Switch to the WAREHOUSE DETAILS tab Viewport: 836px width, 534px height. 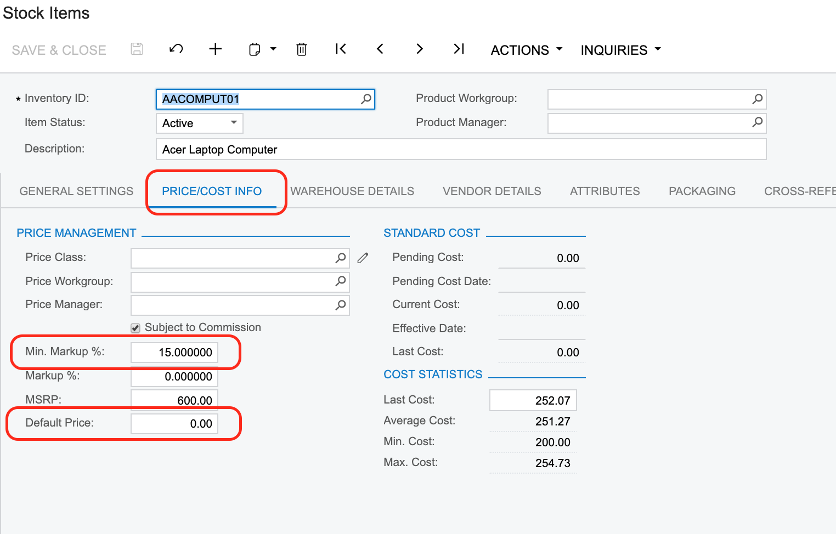[x=352, y=191]
